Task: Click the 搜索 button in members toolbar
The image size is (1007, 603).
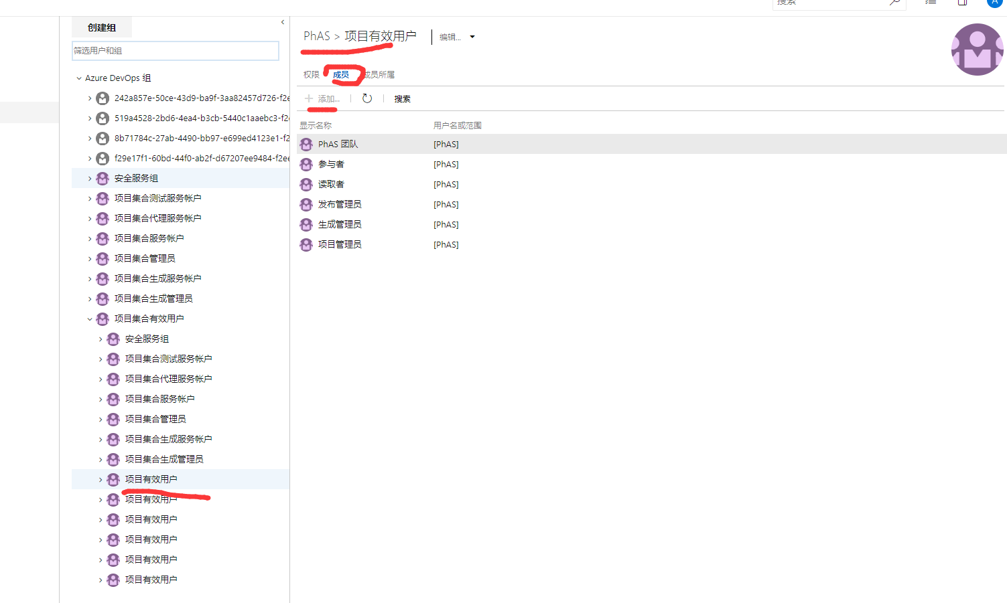Action: pos(402,99)
